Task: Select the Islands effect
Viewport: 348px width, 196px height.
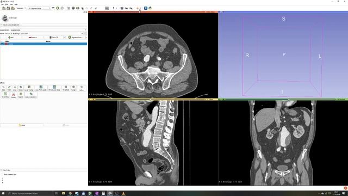Action: click(x=21, y=95)
